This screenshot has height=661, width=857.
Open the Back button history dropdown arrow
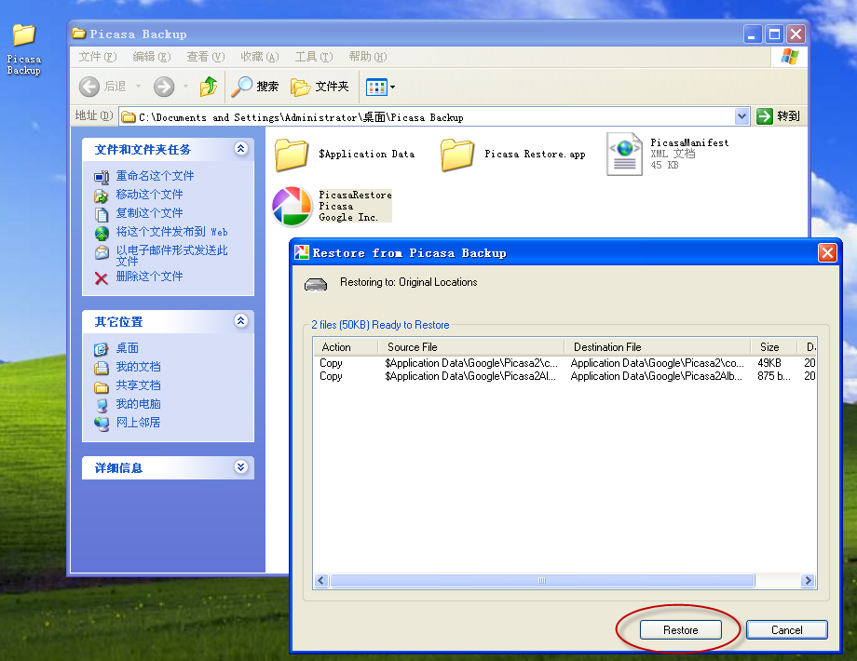138,87
